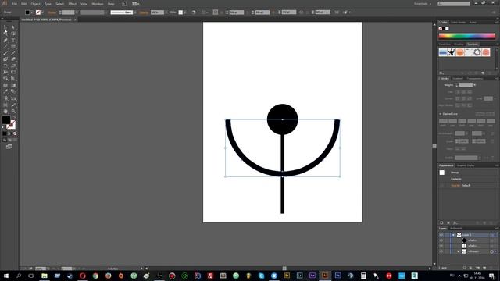Image resolution: width=500 pixels, height=281 pixels.
Task: Open Chrome from the taskbar
Action: click(x=95, y=276)
